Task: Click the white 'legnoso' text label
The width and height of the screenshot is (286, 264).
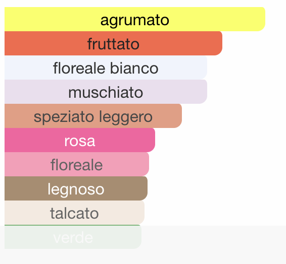Action: click(x=76, y=190)
